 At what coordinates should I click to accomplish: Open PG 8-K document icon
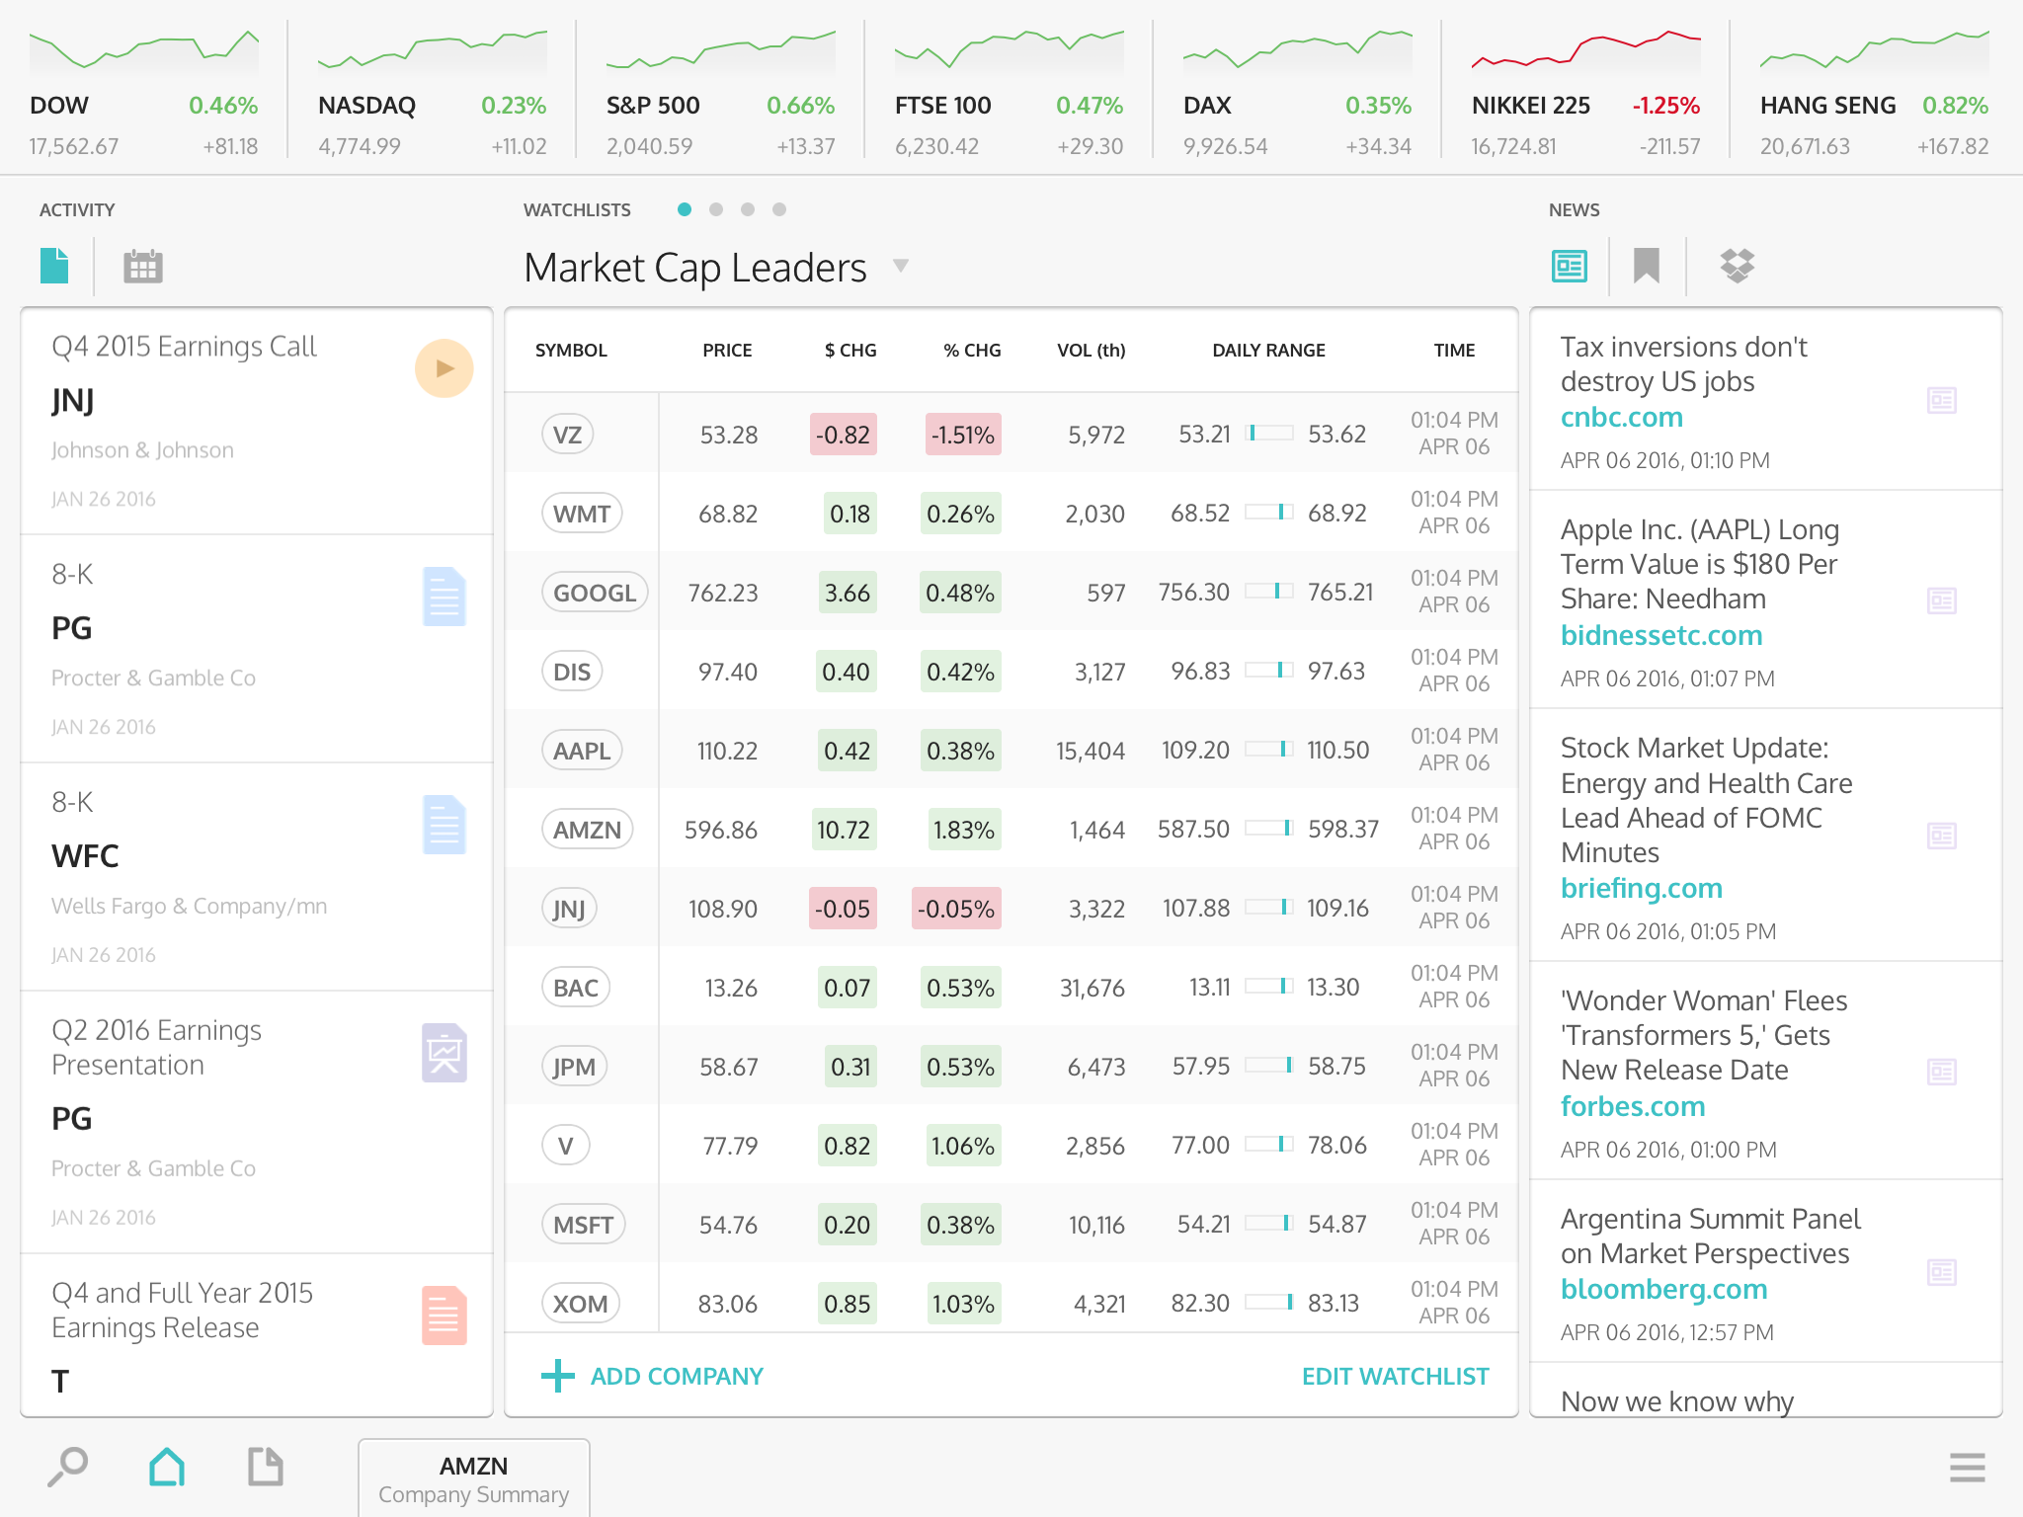pyautogui.click(x=445, y=597)
